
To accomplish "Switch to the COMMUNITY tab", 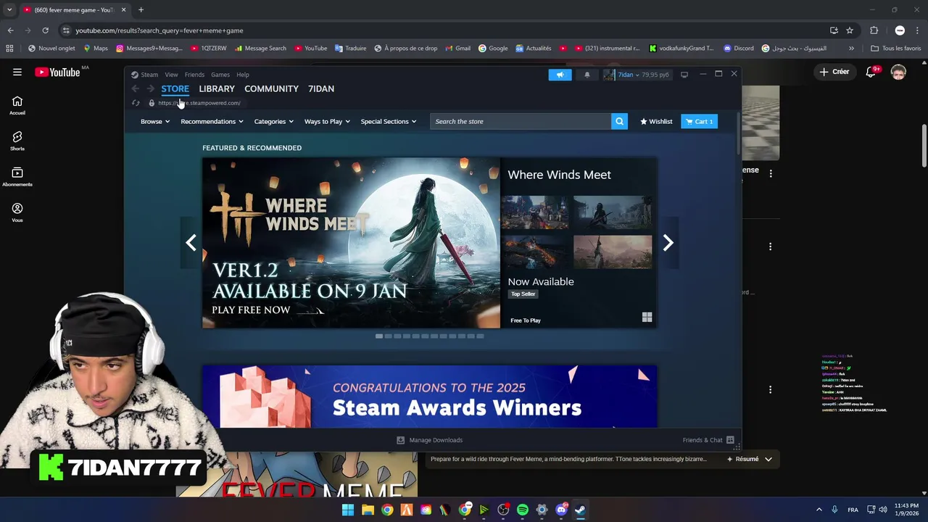I will click(271, 88).
